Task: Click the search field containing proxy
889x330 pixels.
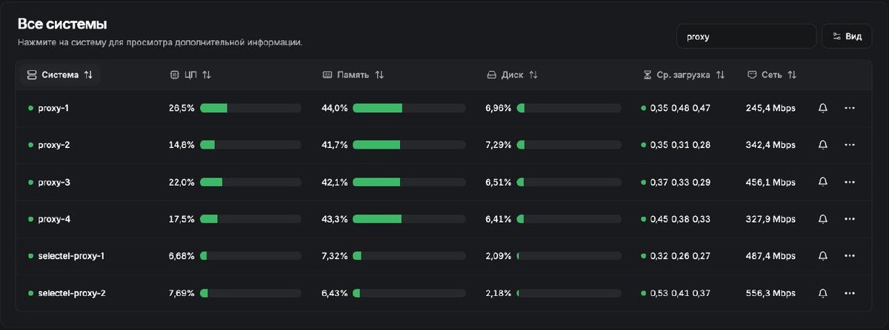Action: coord(746,36)
